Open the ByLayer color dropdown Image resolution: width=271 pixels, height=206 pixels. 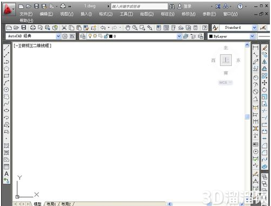click(x=252, y=36)
